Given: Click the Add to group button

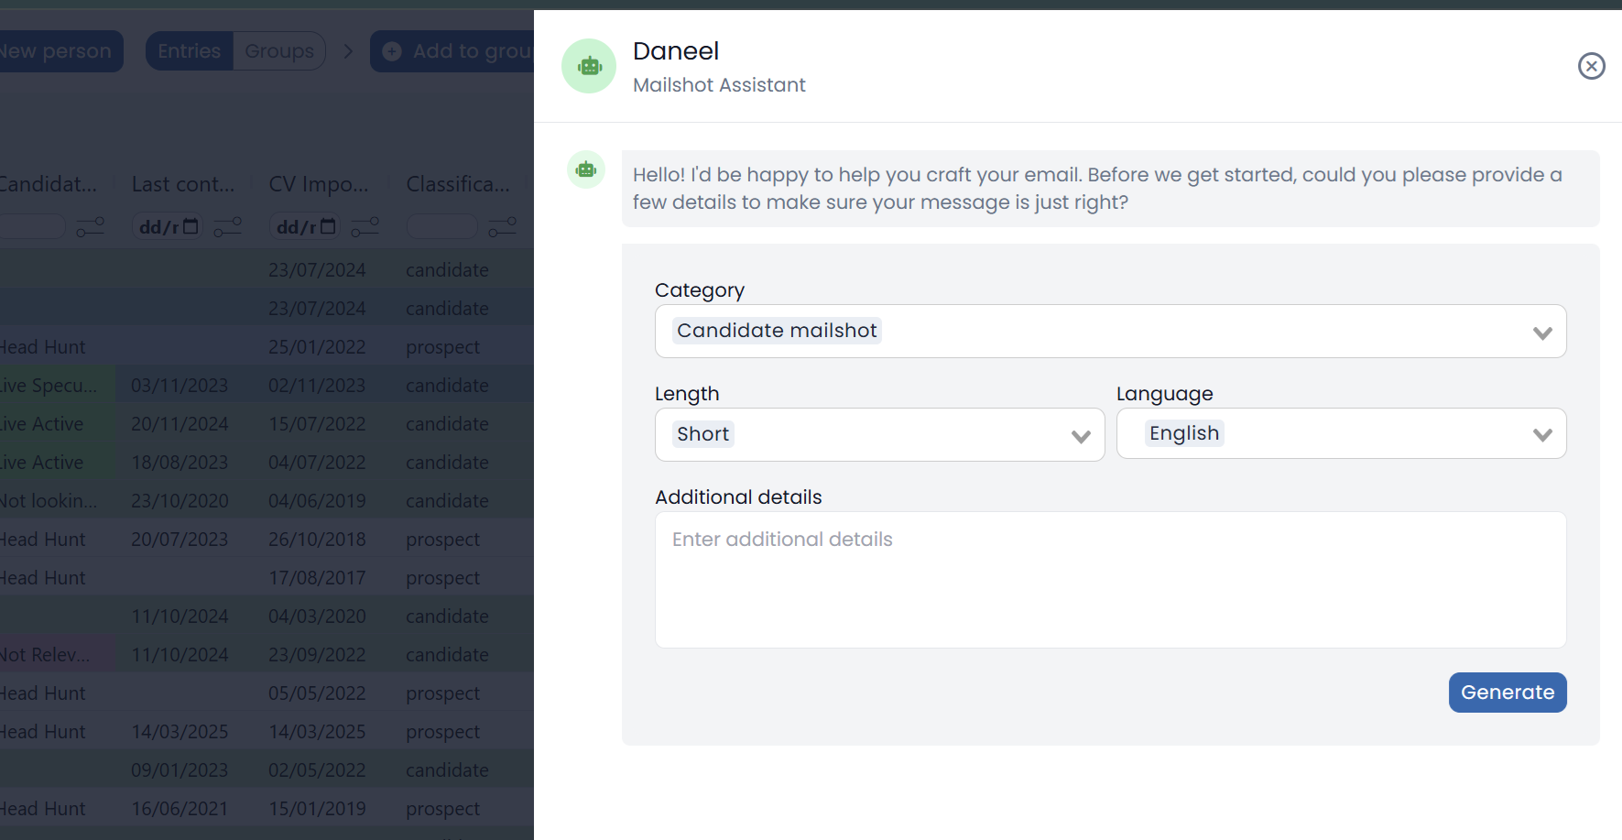Looking at the screenshot, I should point(455,51).
